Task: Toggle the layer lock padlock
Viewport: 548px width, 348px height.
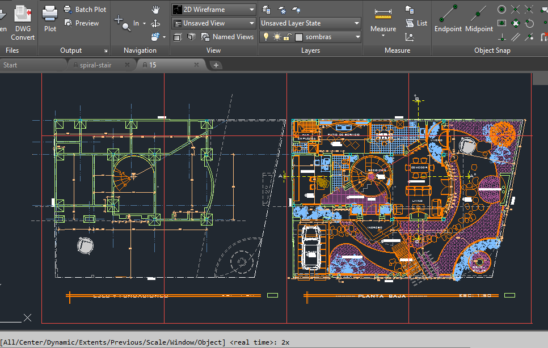Action: coord(288,37)
